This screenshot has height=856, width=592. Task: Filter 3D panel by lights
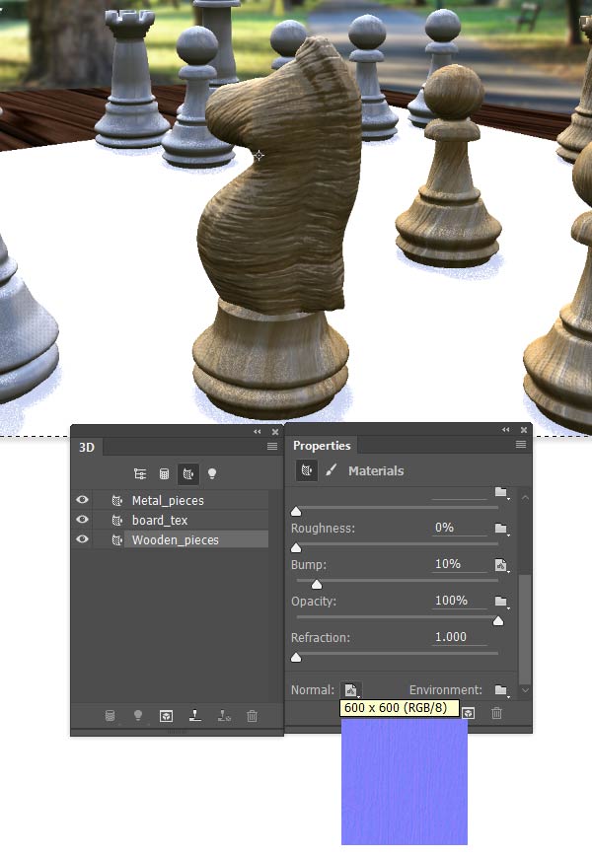click(x=212, y=473)
